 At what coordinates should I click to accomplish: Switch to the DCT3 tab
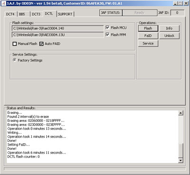click(x=36, y=14)
